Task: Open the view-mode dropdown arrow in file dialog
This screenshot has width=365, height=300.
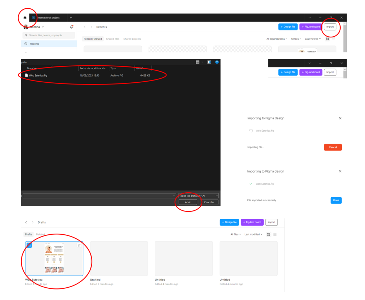Action: click(x=202, y=62)
